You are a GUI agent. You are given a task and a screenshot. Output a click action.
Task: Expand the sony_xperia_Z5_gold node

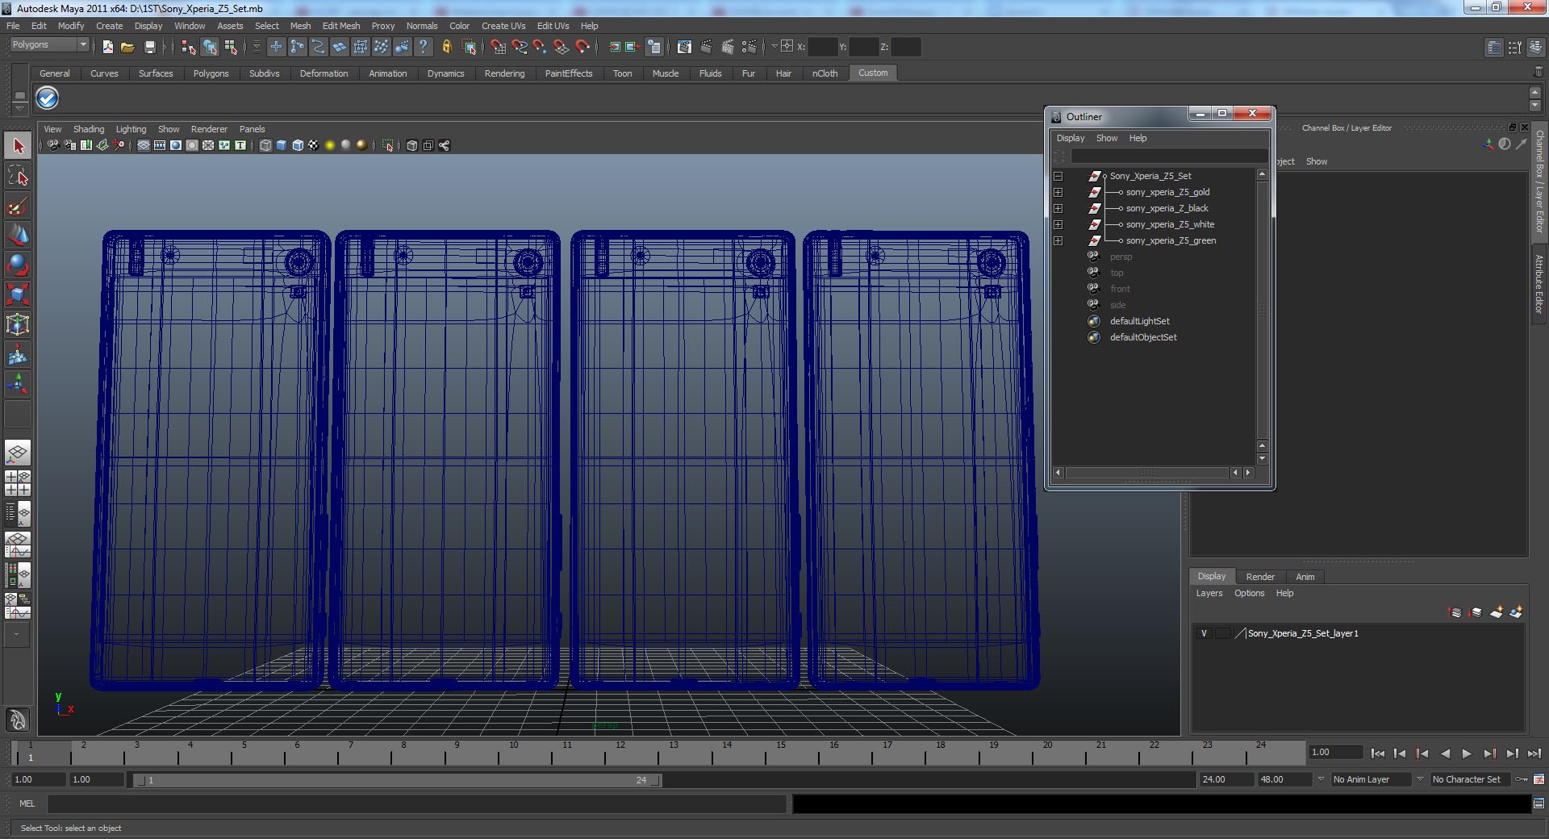(x=1058, y=192)
